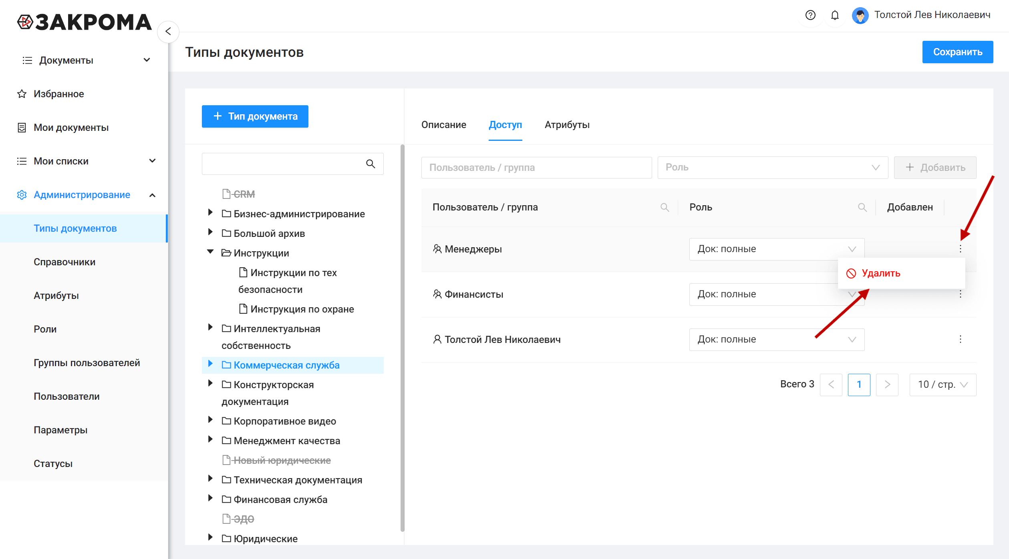Switch to the Атрибуты tab
This screenshot has width=1009, height=559.
point(567,125)
